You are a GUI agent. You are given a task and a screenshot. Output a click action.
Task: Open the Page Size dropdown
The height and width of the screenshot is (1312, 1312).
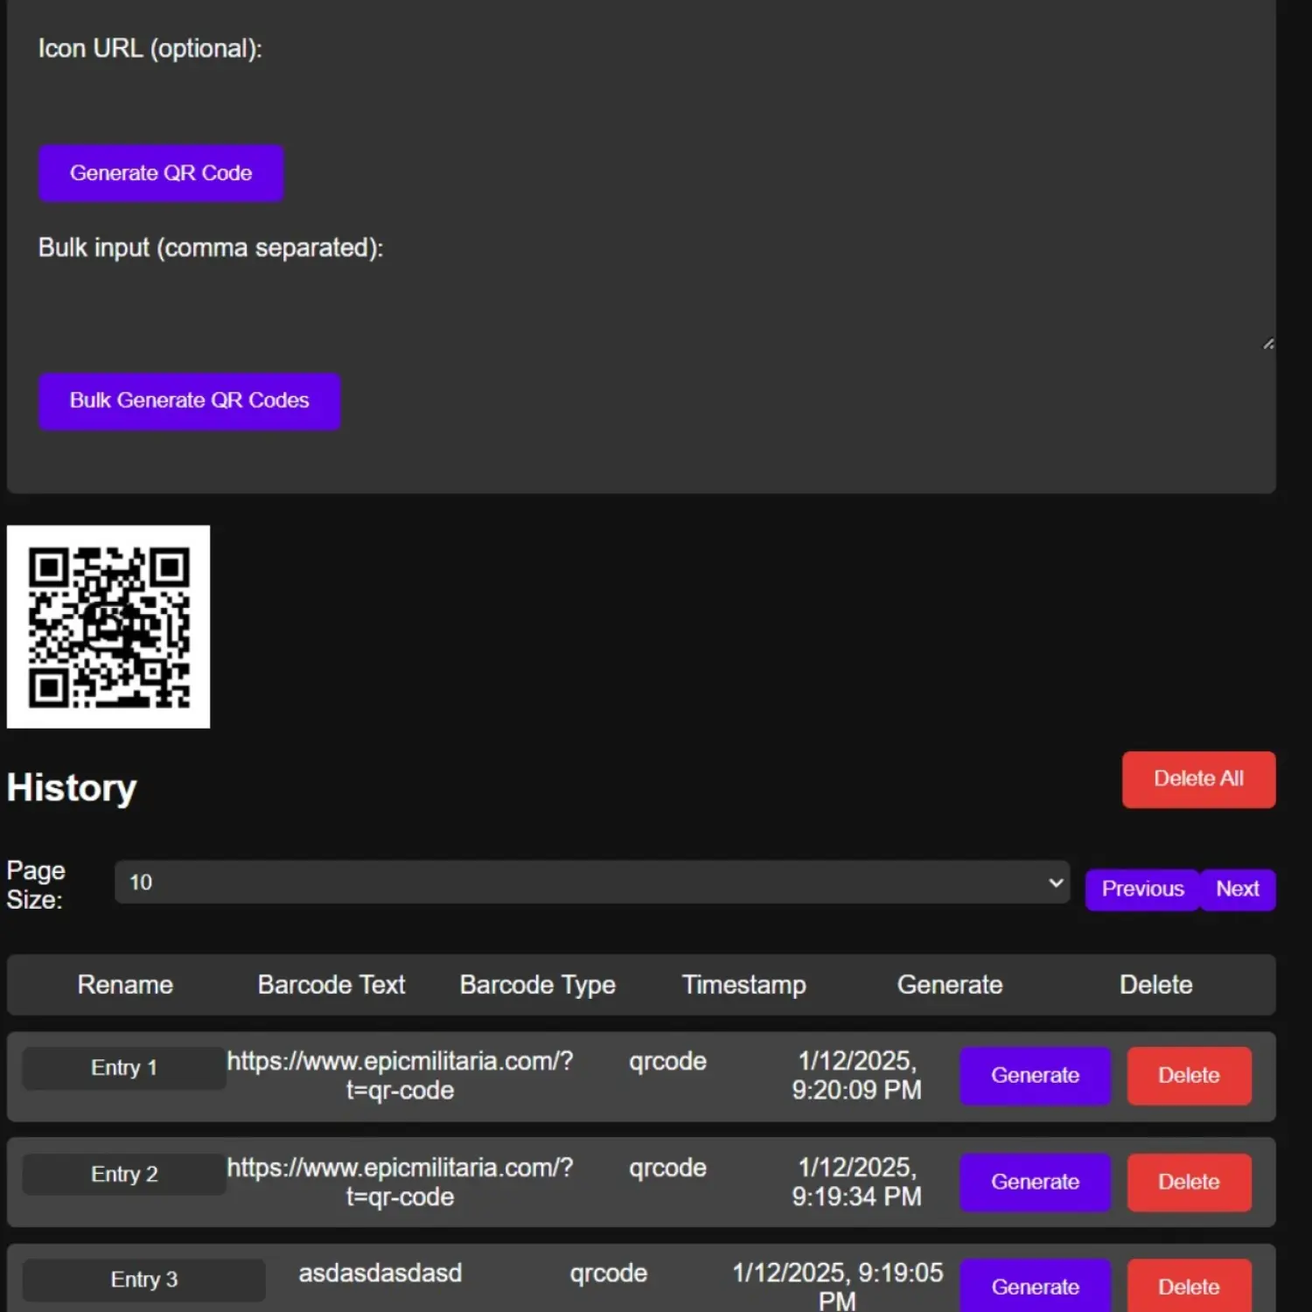click(x=591, y=882)
